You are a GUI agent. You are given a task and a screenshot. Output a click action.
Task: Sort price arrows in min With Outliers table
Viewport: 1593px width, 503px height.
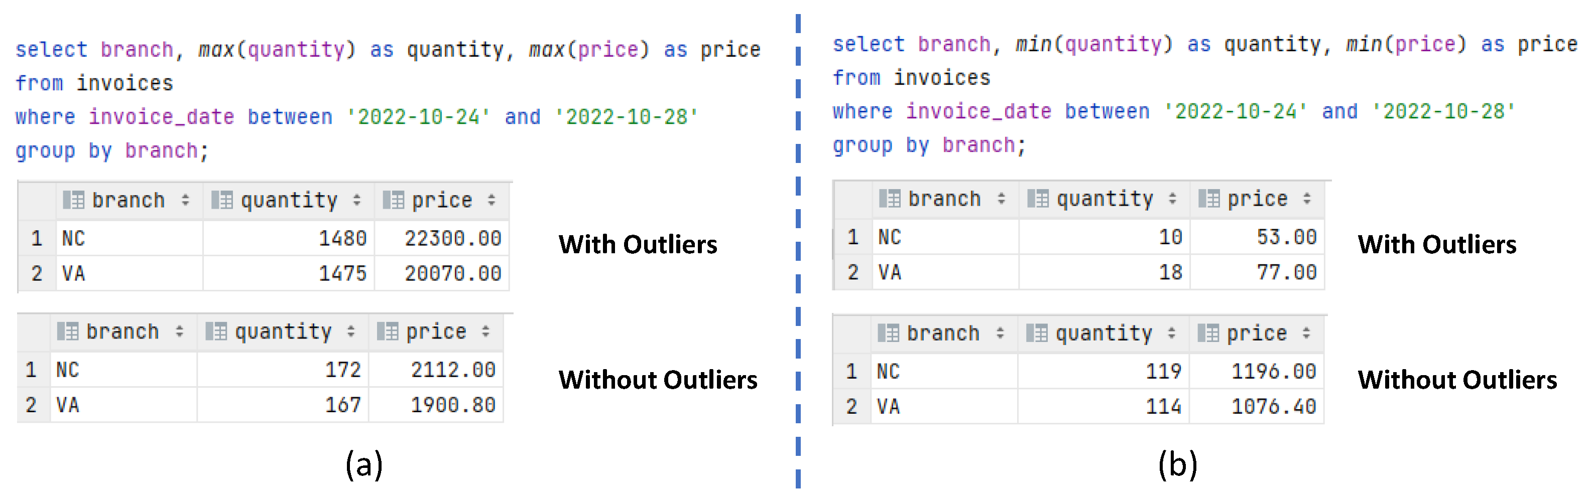point(1307,199)
